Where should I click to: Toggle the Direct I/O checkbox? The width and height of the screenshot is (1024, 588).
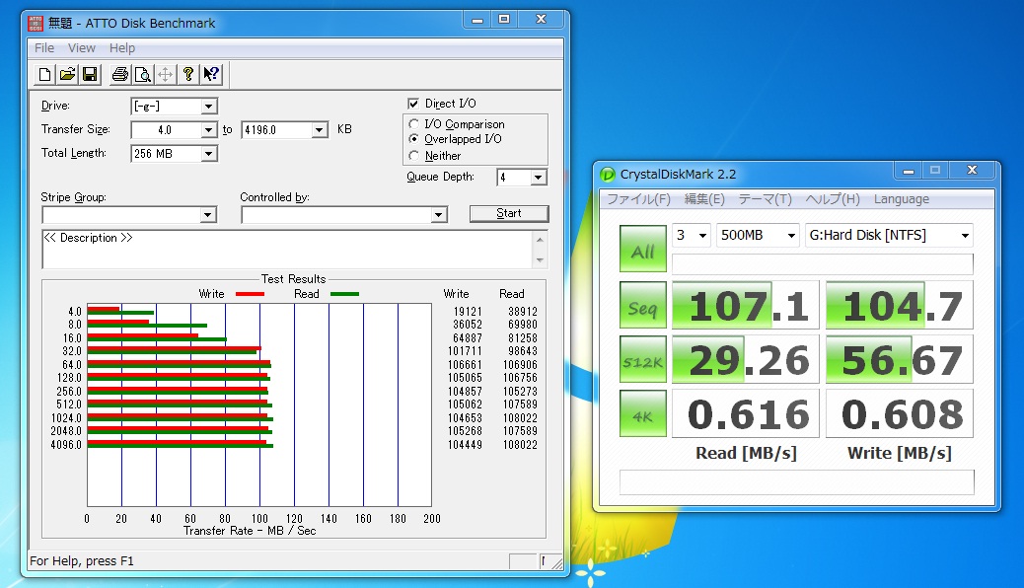[413, 104]
